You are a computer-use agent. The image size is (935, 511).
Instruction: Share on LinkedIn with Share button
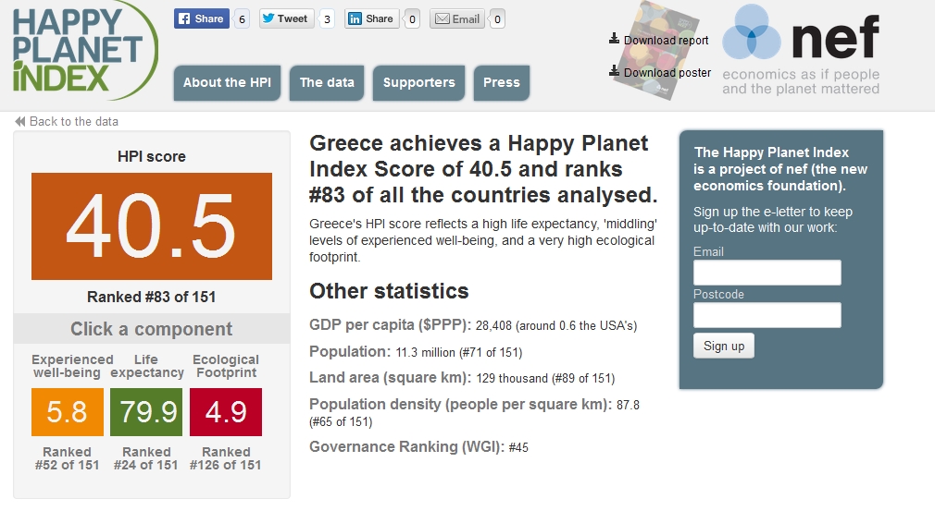(x=371, y=18)
